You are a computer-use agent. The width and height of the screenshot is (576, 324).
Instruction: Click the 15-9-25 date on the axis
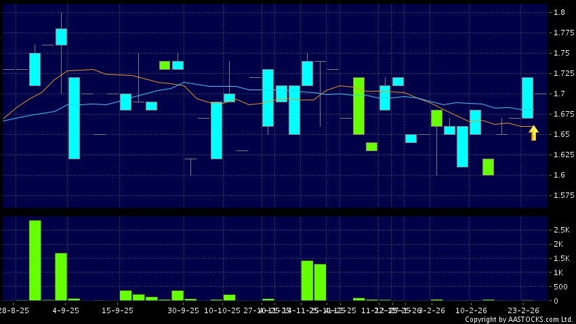pyautogui.click(x=117, y=310)
